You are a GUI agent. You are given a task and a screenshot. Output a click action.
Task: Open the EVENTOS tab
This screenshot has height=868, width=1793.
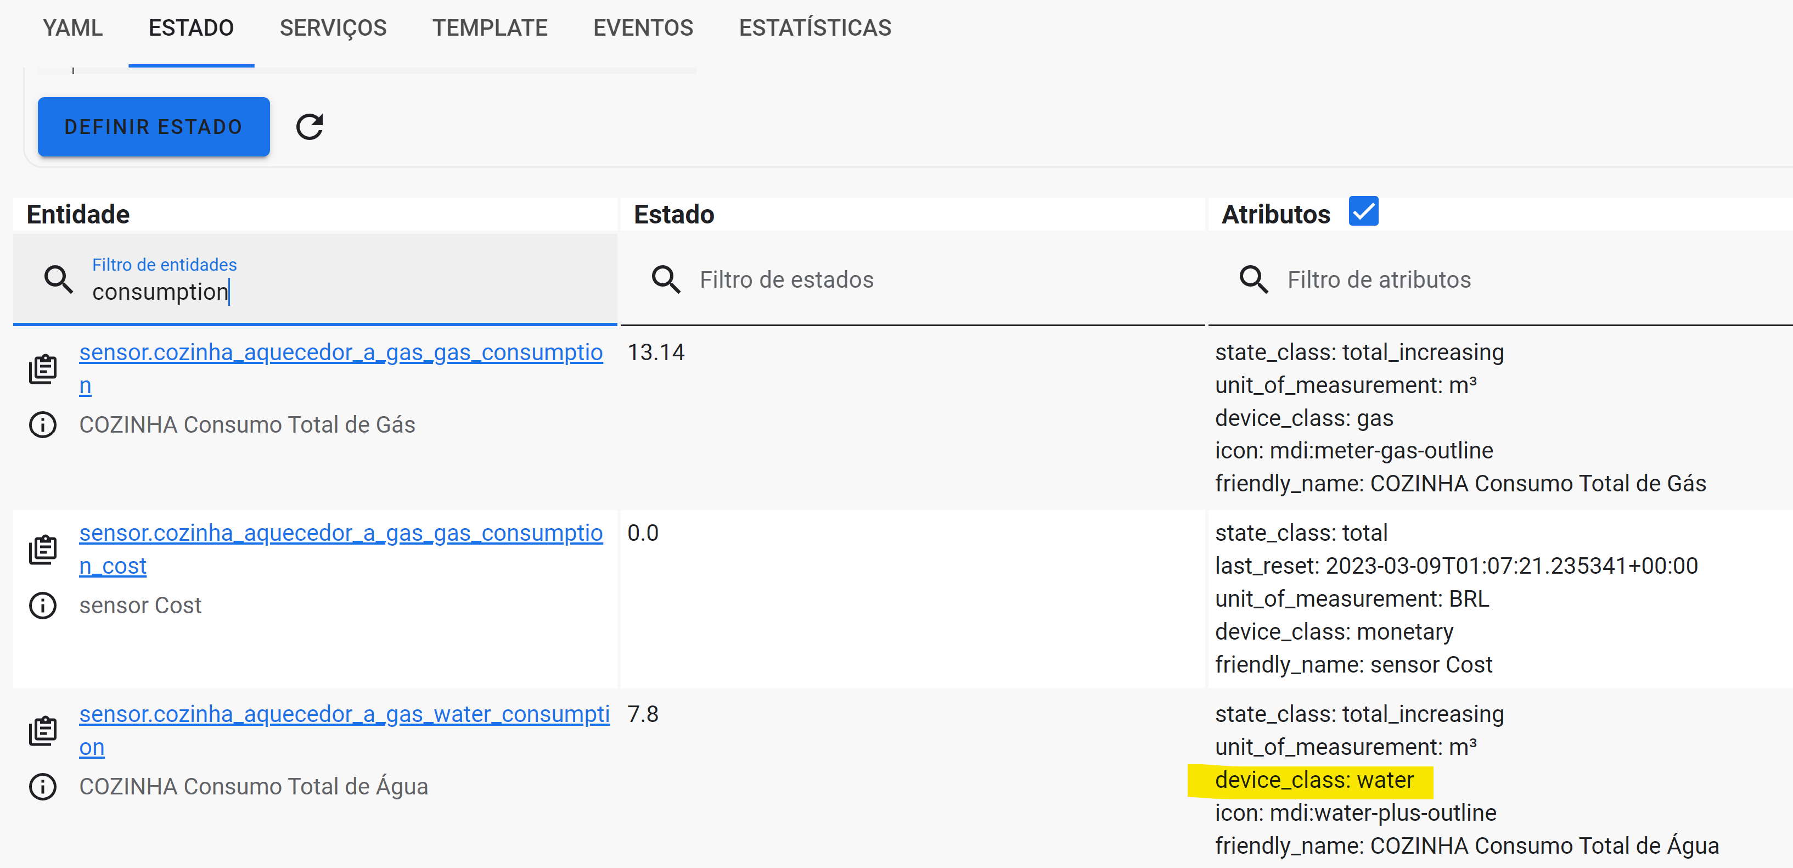(643, 28)
